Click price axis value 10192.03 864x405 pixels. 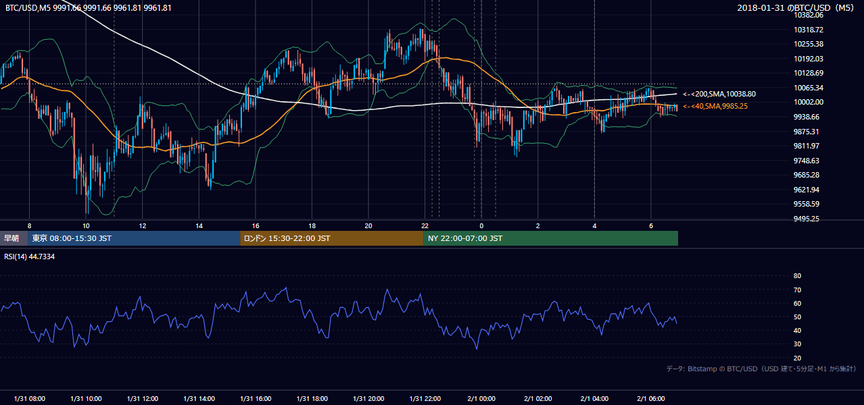pyautogui.click(x=809, y=59)
